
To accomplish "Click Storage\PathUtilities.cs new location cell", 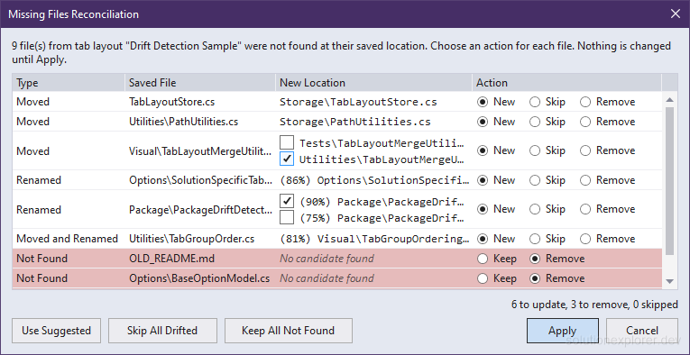I will [x=373, y=122].
